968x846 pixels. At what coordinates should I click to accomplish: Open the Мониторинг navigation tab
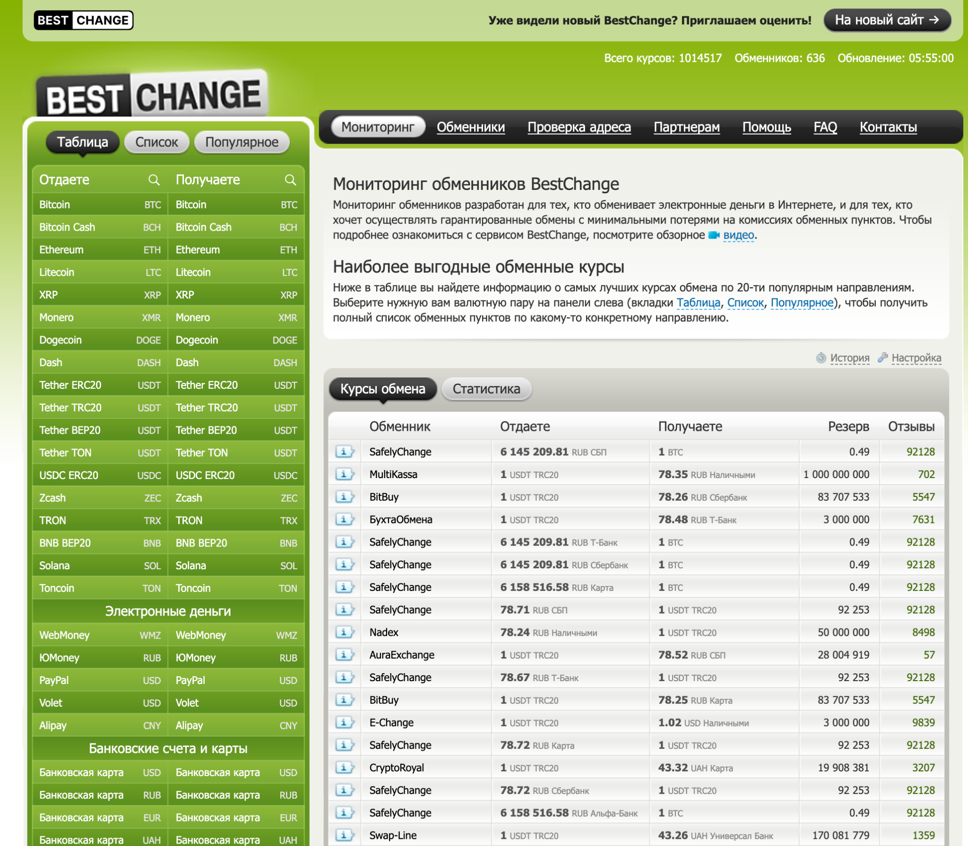378,127
